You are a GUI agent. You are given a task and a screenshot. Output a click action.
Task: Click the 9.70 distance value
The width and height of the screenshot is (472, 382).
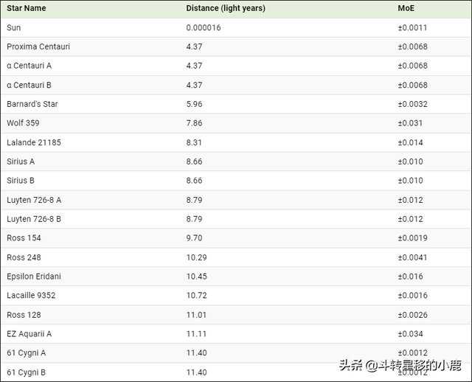(x=194, y=238)
